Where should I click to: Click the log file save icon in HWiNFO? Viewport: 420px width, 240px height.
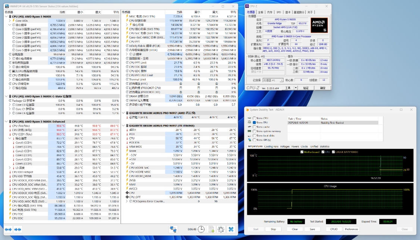click(211, 229)
